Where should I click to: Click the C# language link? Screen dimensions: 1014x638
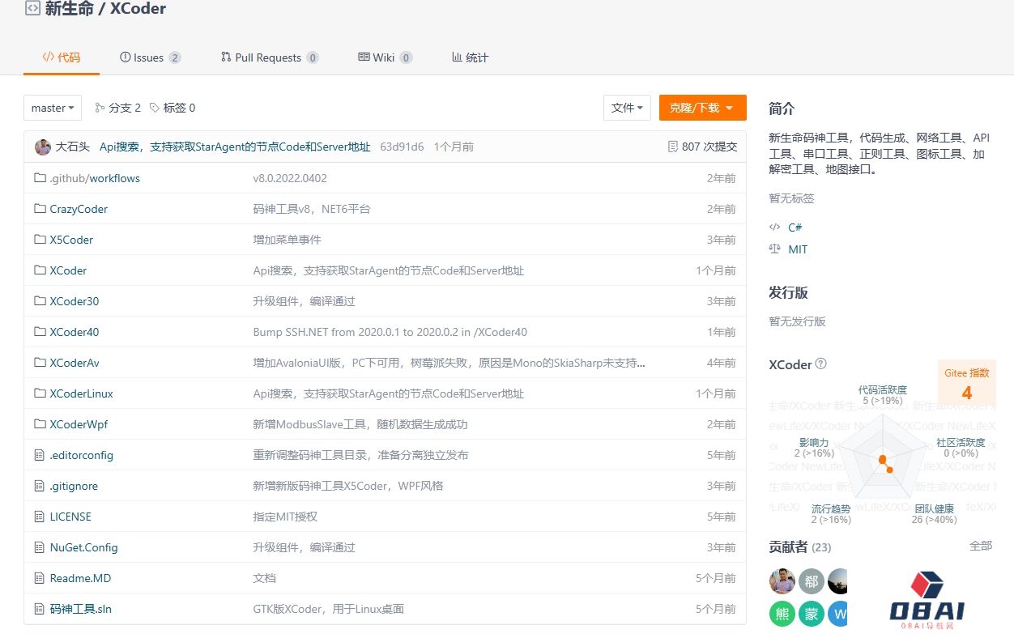(795, 228)
